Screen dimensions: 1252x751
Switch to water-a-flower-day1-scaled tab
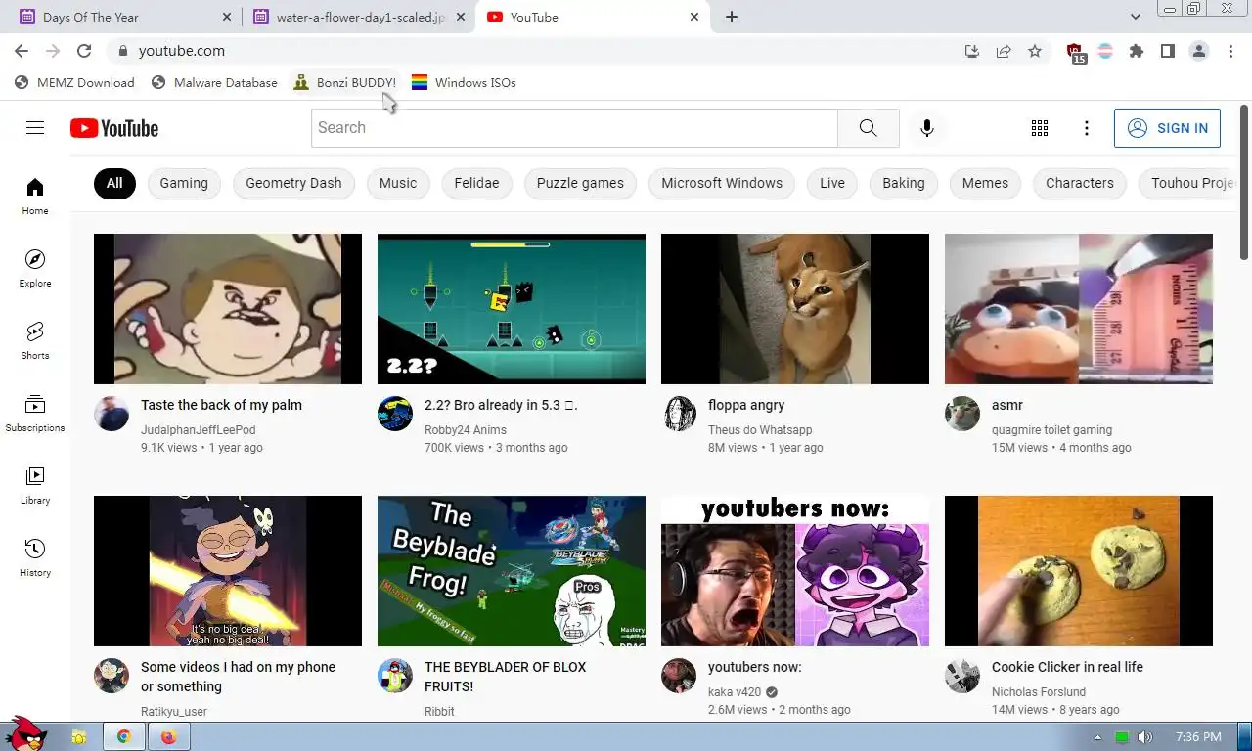(x=358, y=17)
